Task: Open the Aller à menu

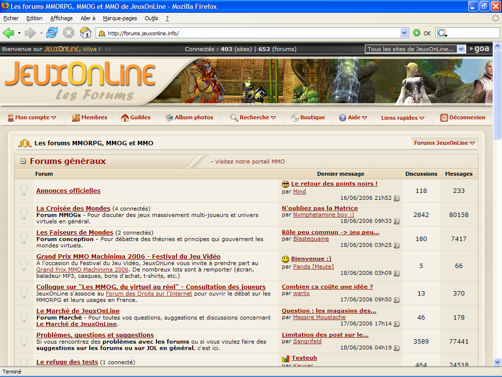Action: (88, 18)
